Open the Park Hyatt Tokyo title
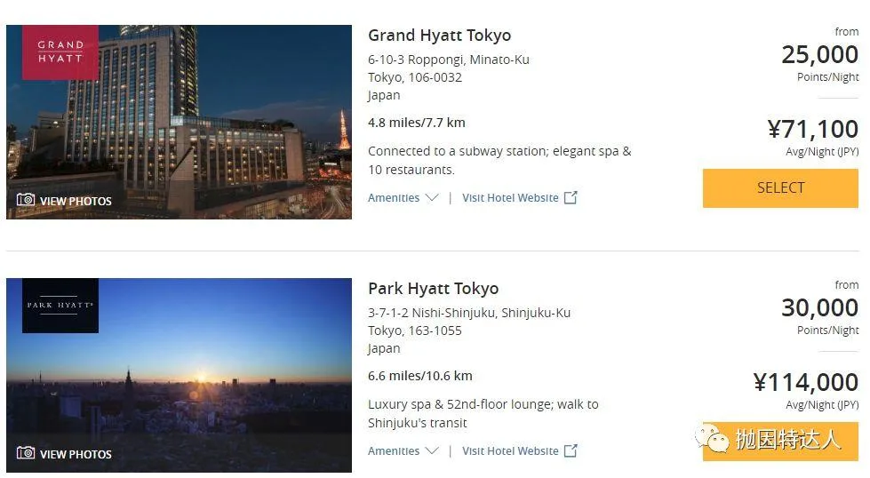 [x=434, y=289]
